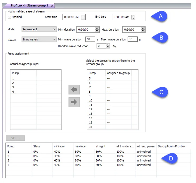Open the Waves dropdown showing Sinus waves
196x183 pixels.
click(39, 39)
